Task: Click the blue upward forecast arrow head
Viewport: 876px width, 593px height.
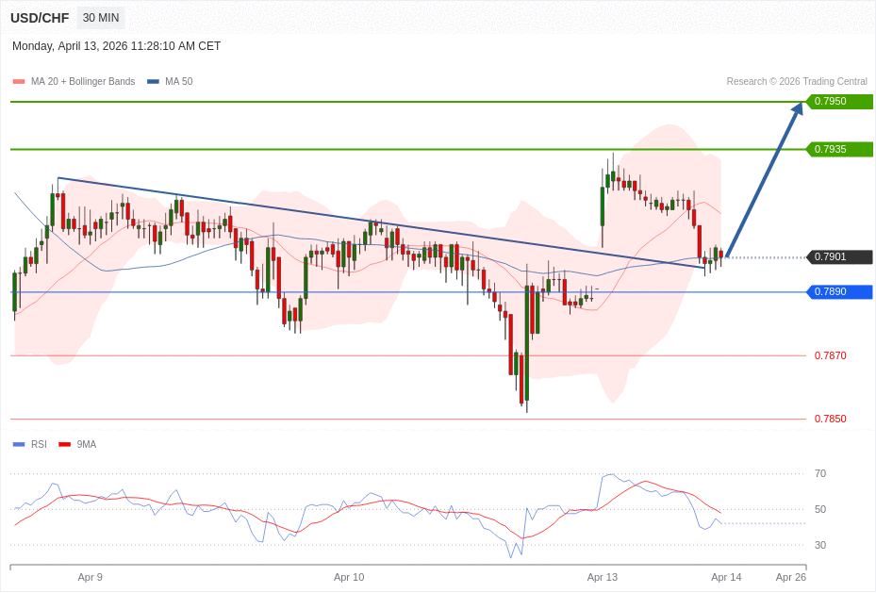Action: click(x=797, y=108)
